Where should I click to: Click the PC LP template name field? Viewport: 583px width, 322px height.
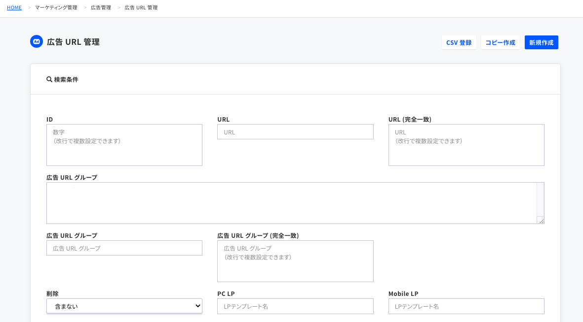[295, 306]
